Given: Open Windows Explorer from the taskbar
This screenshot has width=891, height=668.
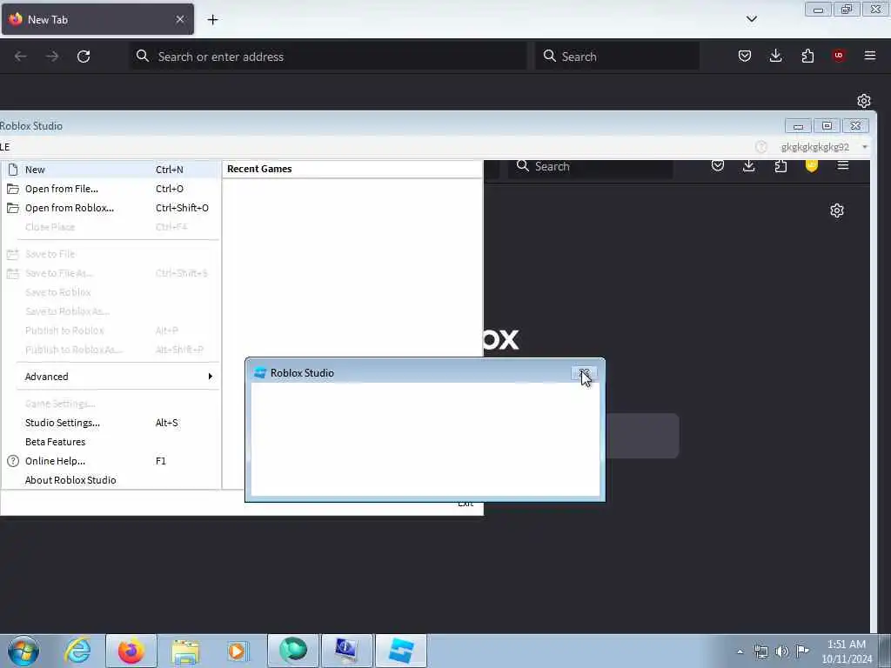Looking at the screenshot, I should [x=185, y=651].
